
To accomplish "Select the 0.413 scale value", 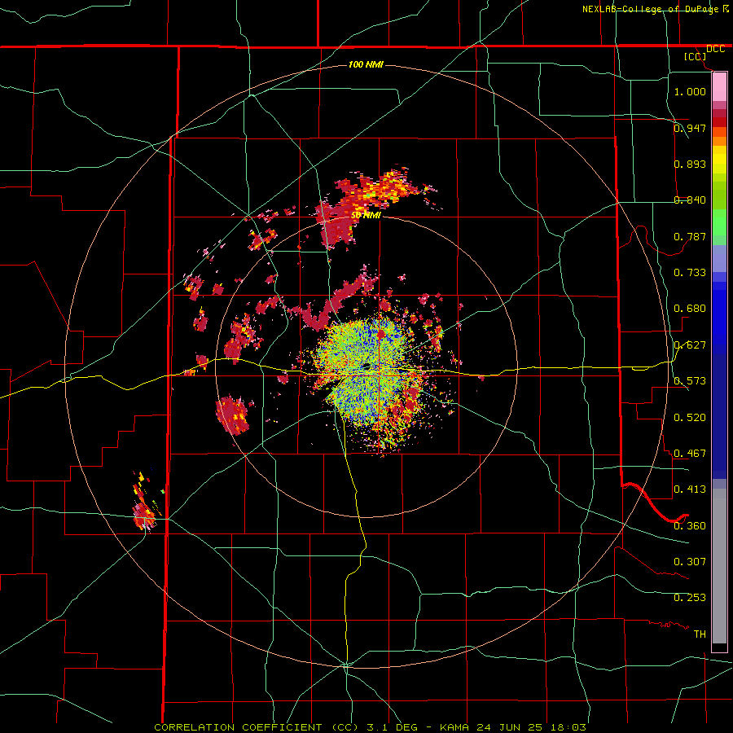I will [690, 489].
